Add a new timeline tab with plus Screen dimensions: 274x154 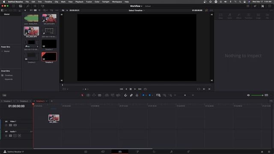tap(52, 101)
